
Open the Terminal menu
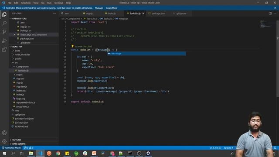click(58, 3)
